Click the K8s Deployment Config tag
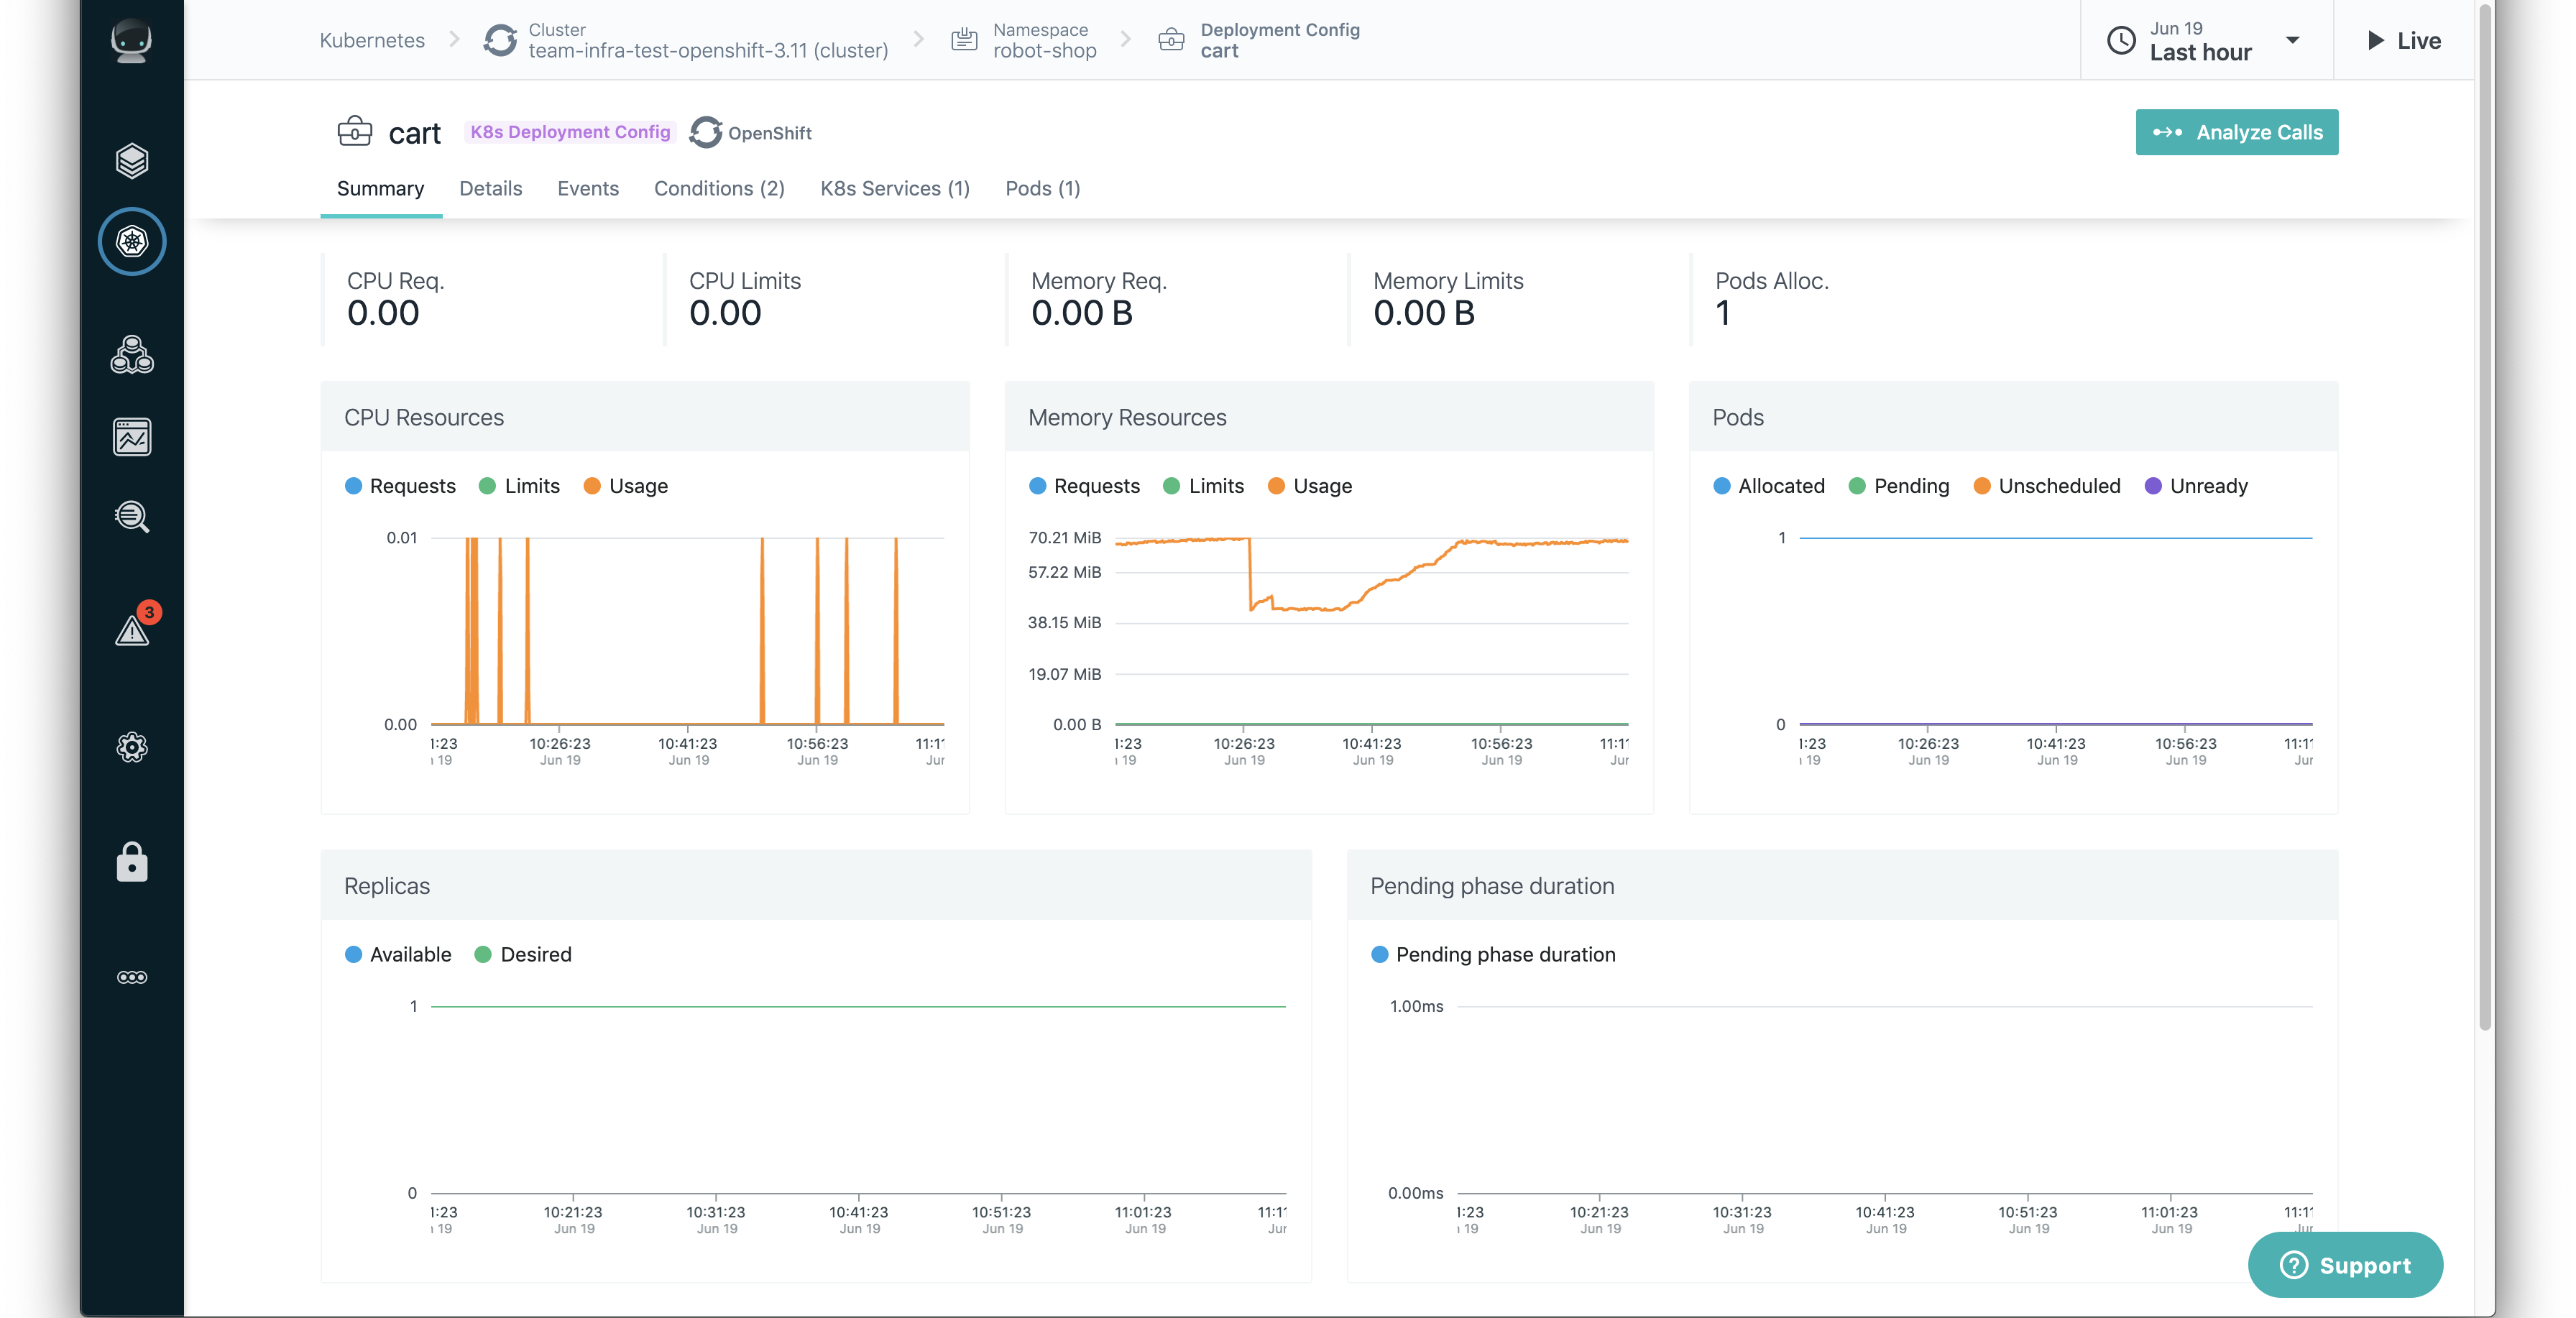The image size is (2576, 1318). (x=570, y=132)
